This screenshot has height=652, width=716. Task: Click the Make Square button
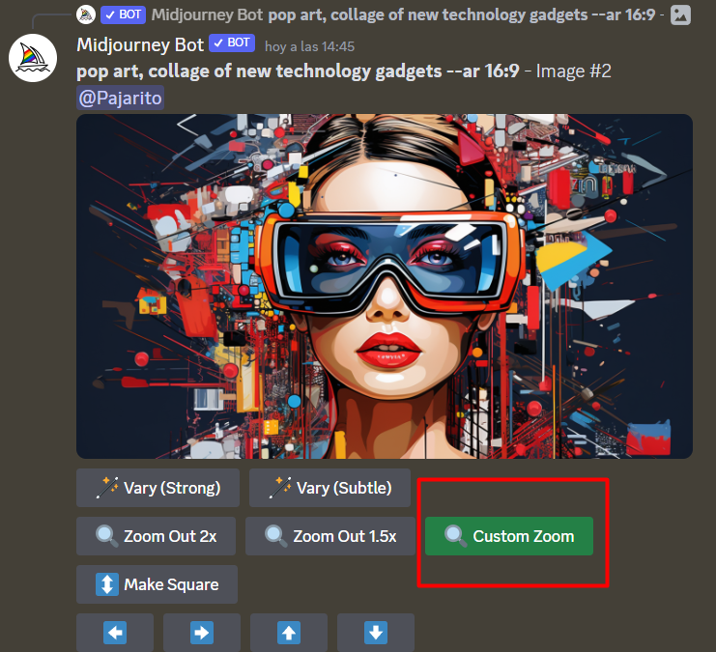(157, 584)
